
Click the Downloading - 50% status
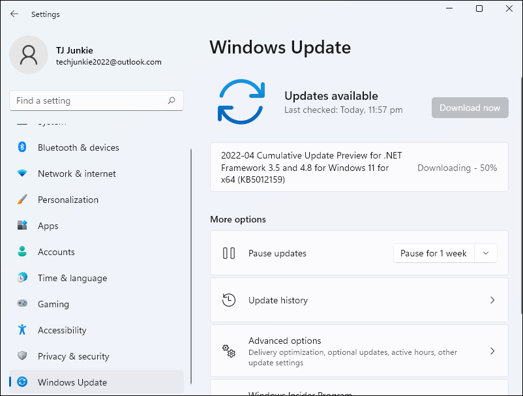point(457,168)
